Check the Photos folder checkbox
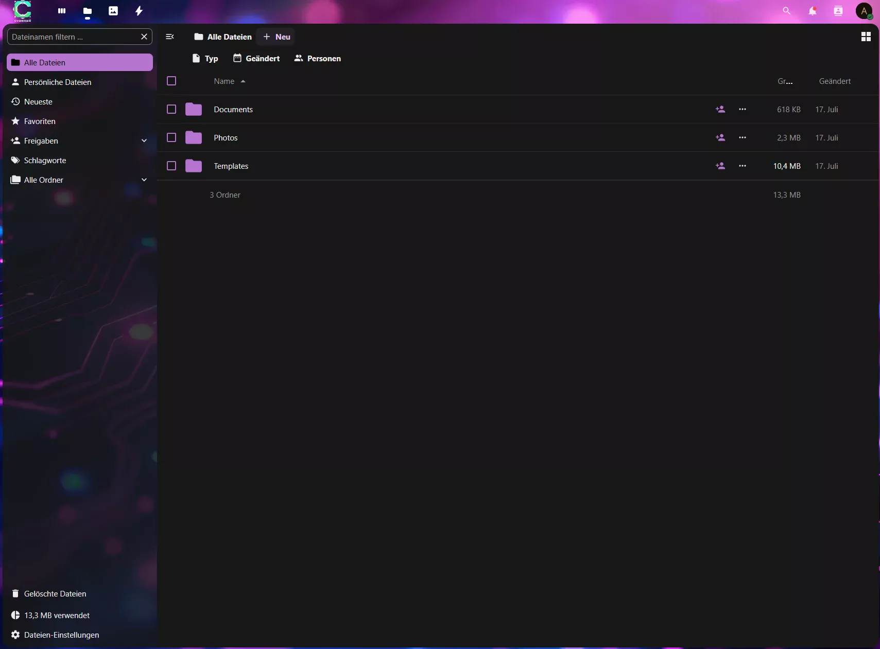This screenshot has height=649, width=880. coord(171,137)
